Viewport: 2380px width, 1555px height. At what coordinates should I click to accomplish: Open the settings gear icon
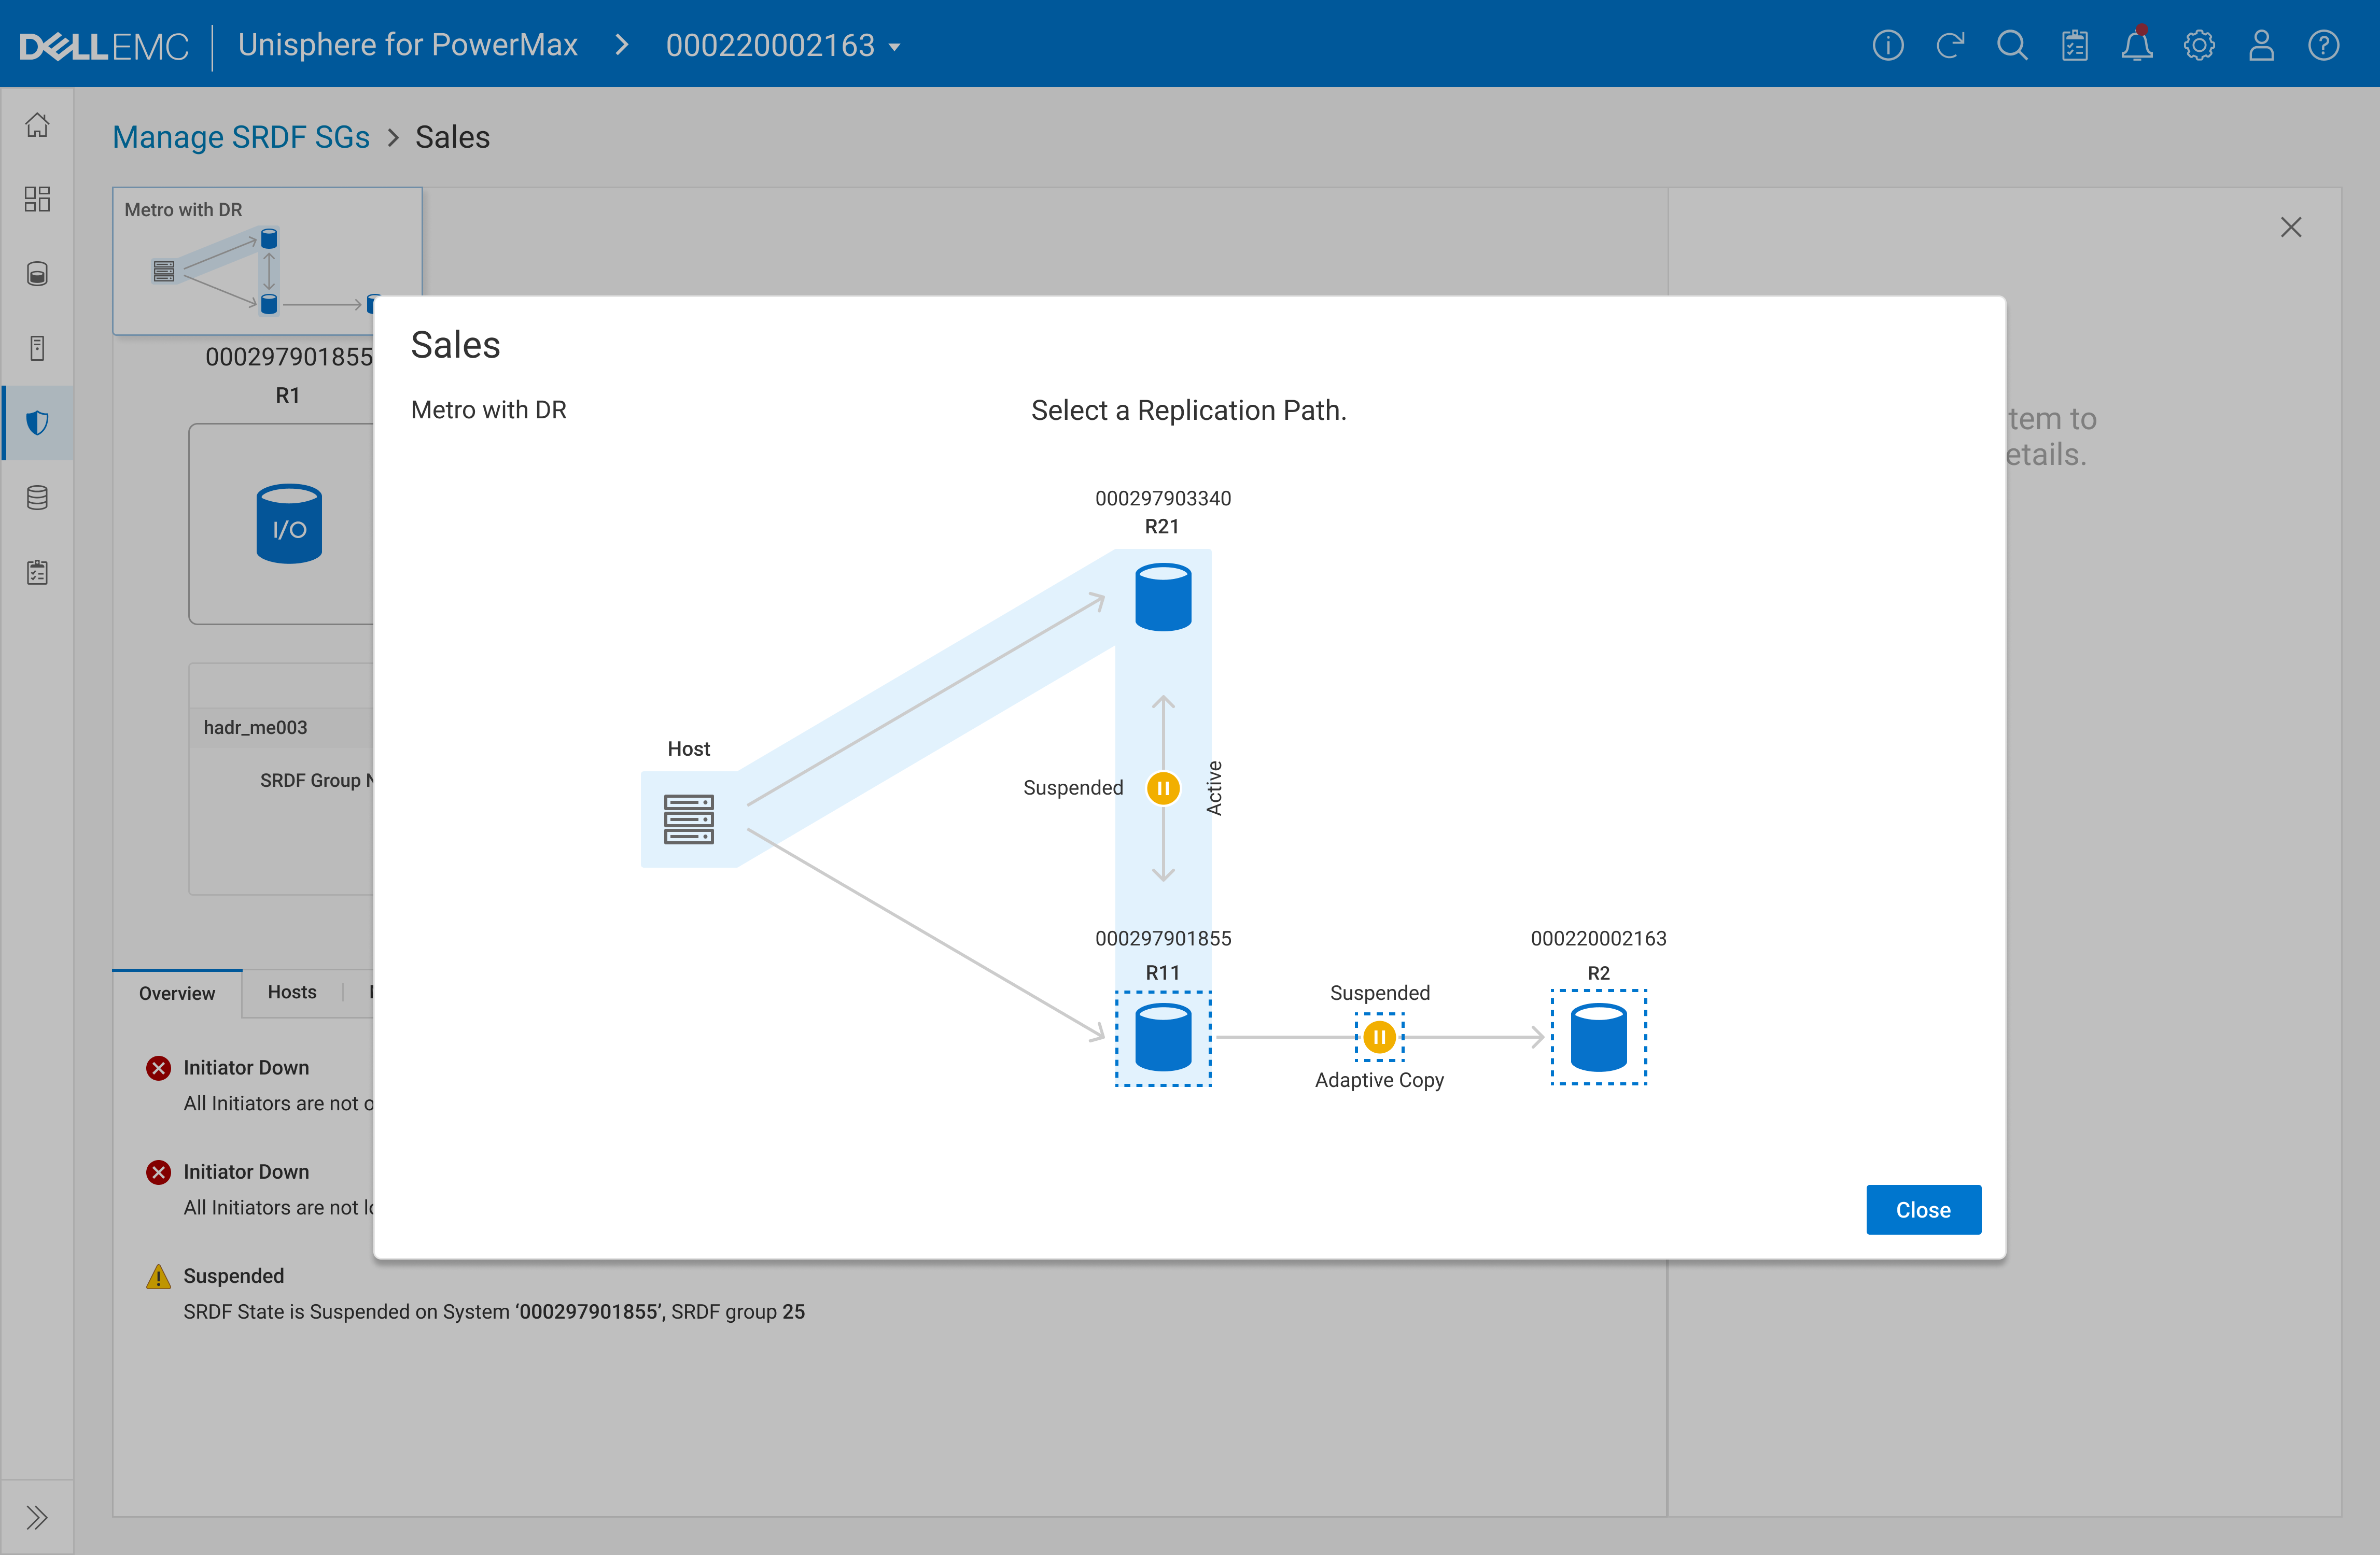tap(2199, 45)
